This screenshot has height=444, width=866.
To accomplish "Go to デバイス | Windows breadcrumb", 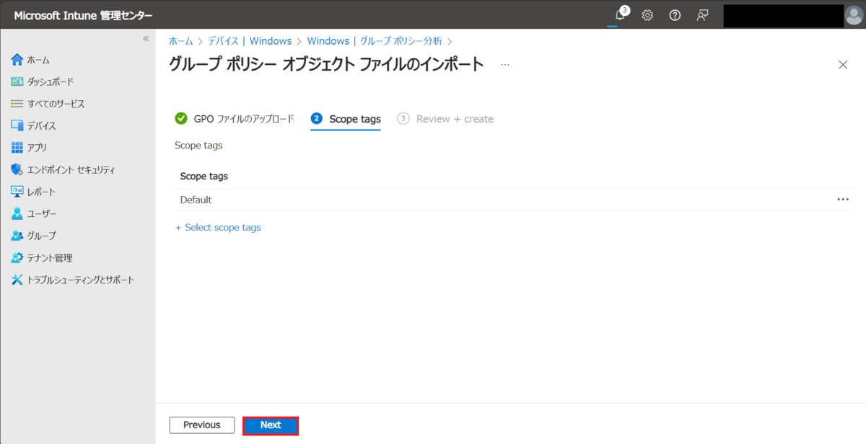I will coord(250,41).
